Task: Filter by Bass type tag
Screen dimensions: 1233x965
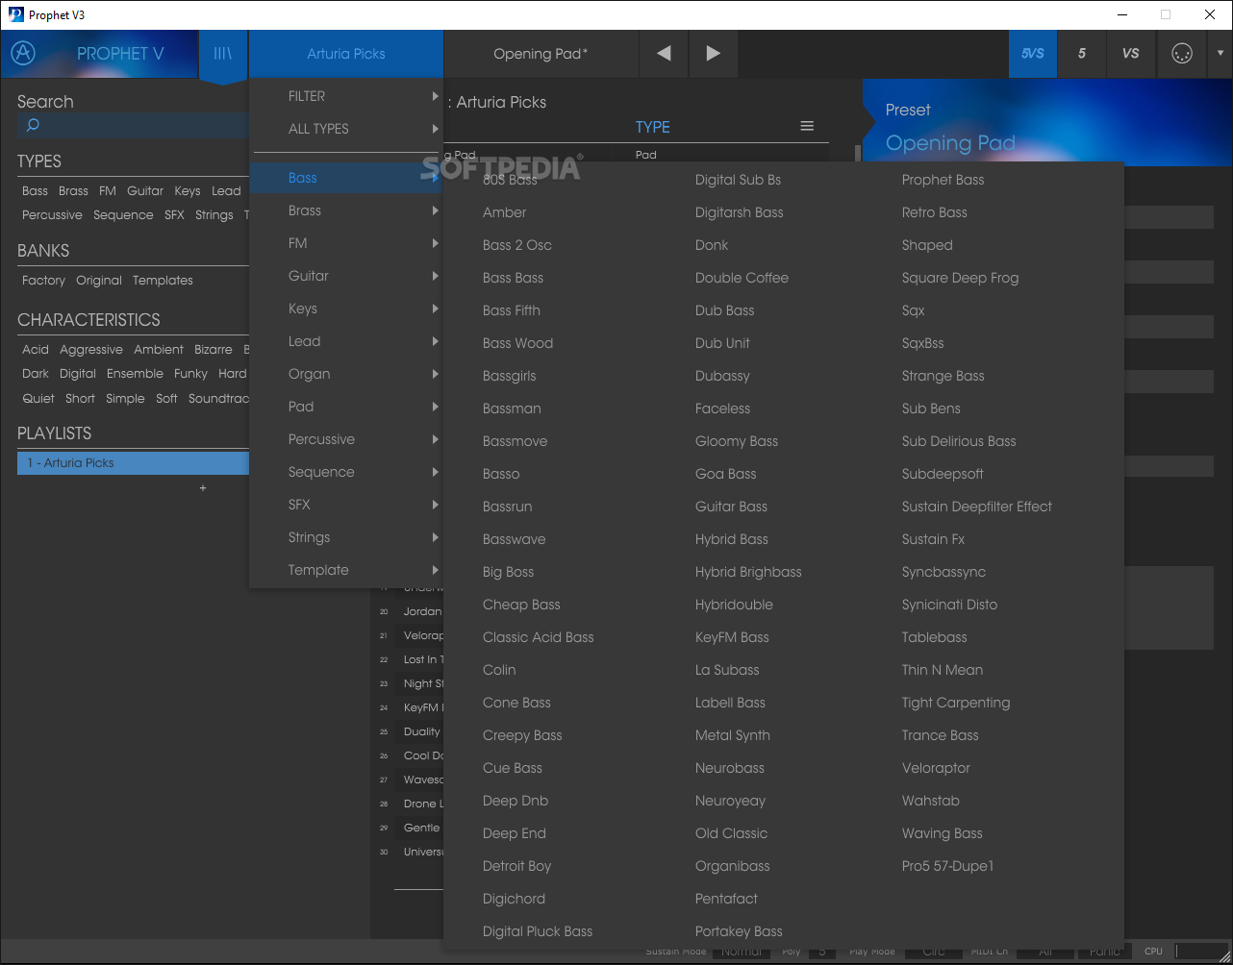Action: point(35,191)
